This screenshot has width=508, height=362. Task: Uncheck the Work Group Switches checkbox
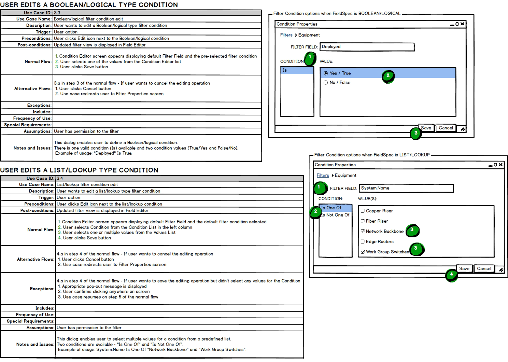tap(363, 252)
